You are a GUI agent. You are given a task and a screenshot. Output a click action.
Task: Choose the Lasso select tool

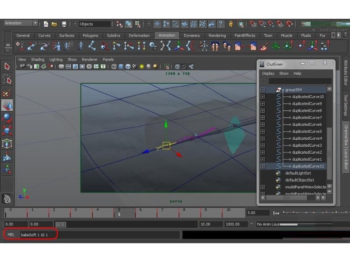[x=7, y=79]
